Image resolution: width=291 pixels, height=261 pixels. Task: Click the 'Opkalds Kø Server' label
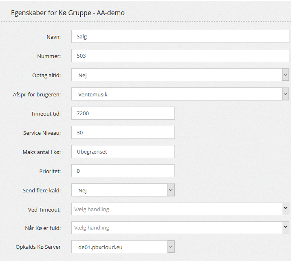point(38,247)
